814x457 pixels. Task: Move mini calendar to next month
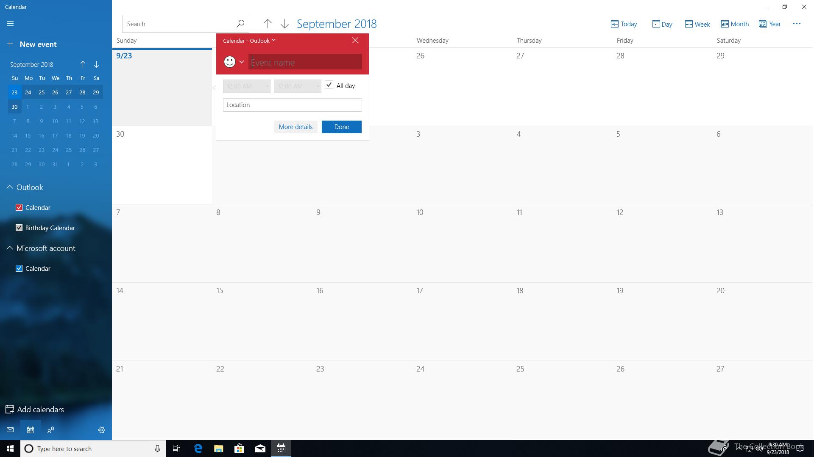pyautogui.click(x=96, y=64)
